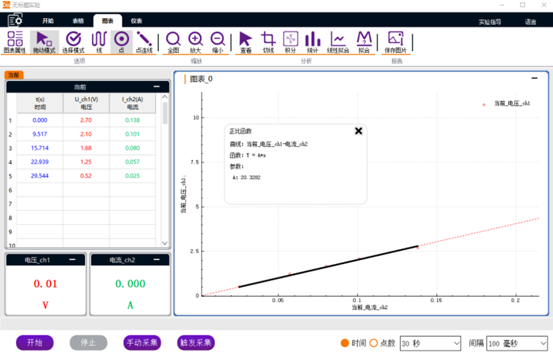Click the I_ch2(A) 电流 column header
This screenshot has width=553, height=352.
(132, 103)
